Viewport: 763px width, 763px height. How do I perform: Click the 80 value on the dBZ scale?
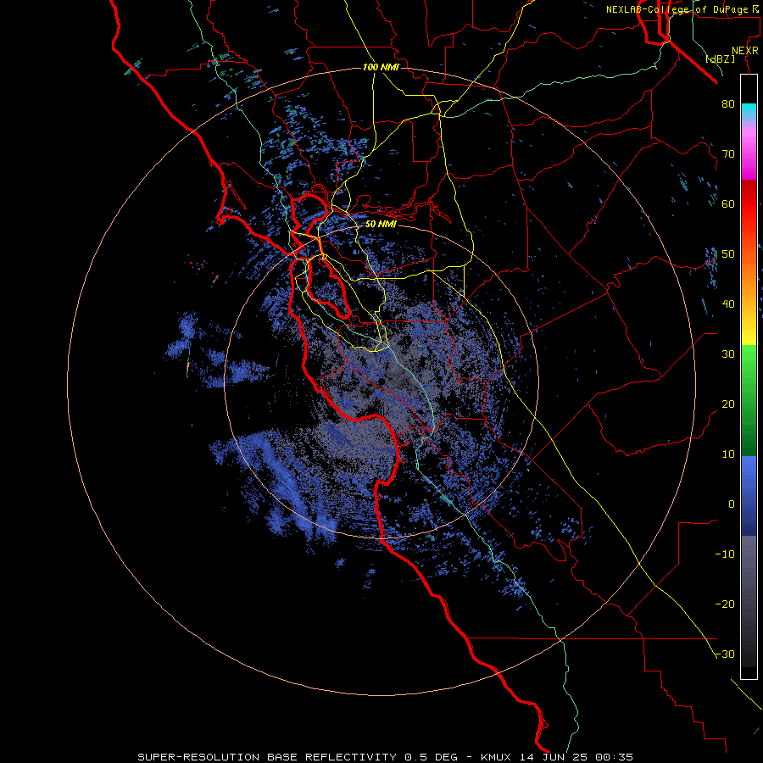(x=728, y=104)
